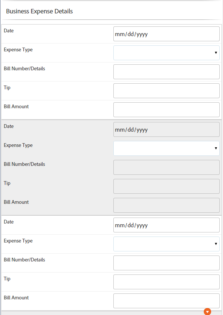Viewport: 223px width, 315px height.
Task: Click the third Bill Number/Details field
Action: pos(166,263)
